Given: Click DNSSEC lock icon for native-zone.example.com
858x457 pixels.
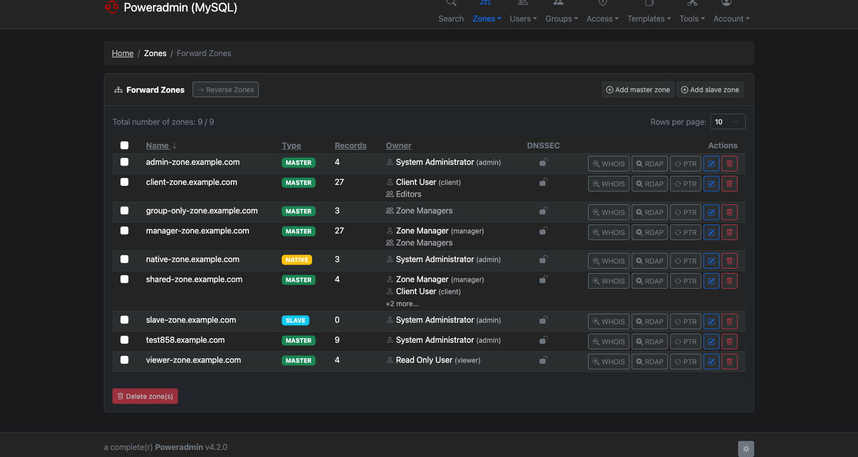Looking at the screenshot, I should coord(543,260).
